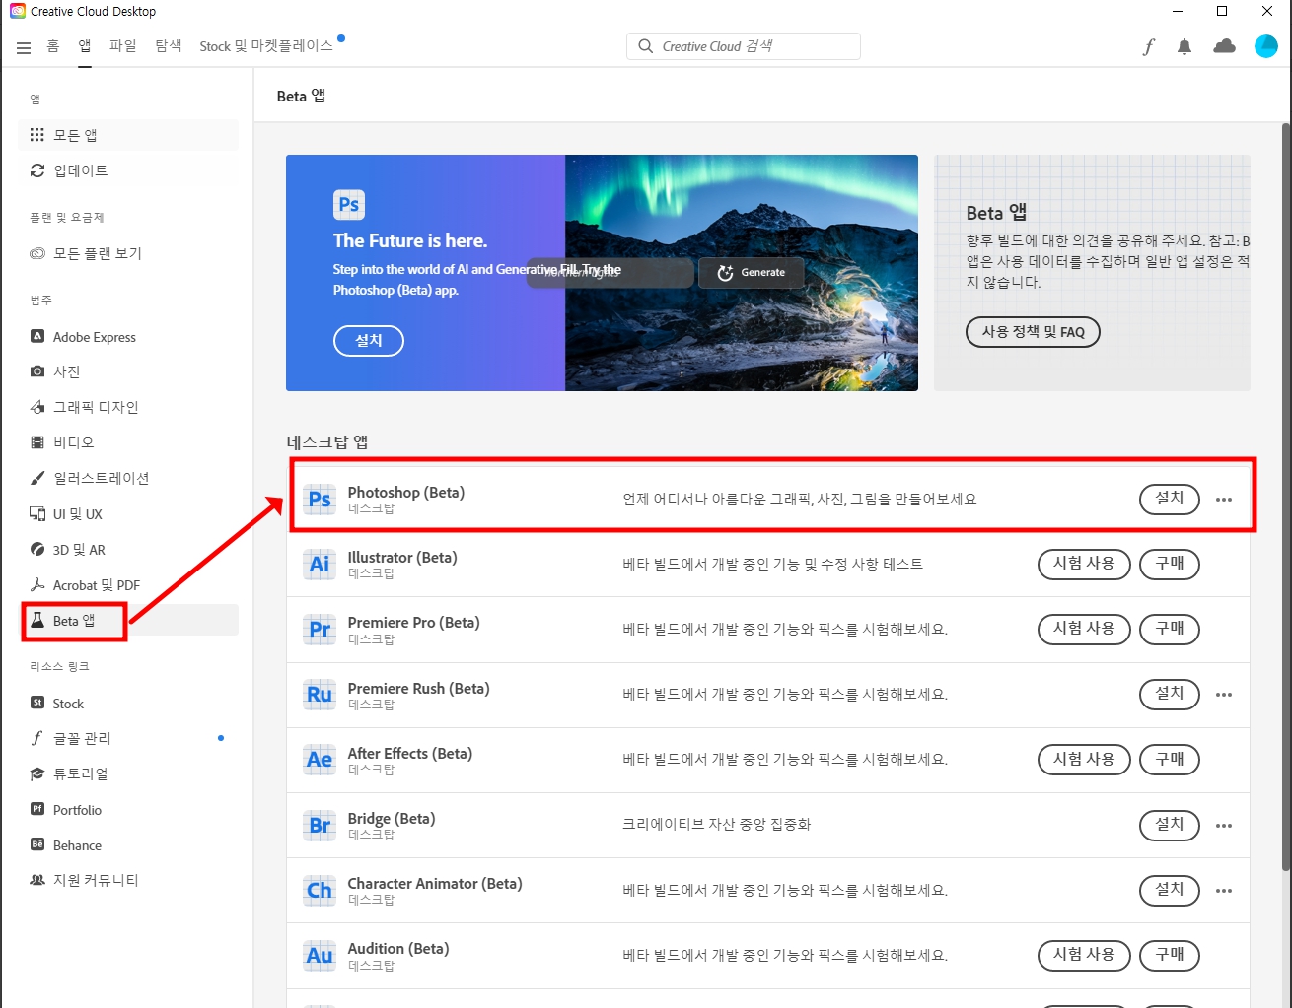Open 글꼴 관리 in the sidebar
The image size is (1292, 1008).
pos(128,738)
